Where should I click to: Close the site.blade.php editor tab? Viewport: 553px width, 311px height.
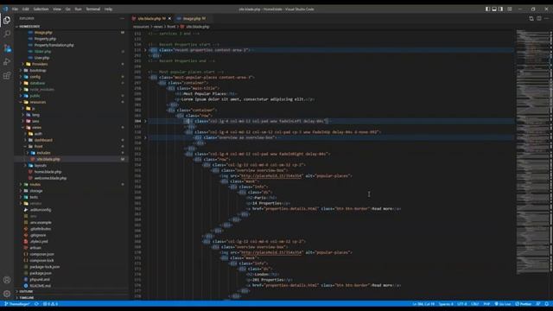tap(169, 18)
